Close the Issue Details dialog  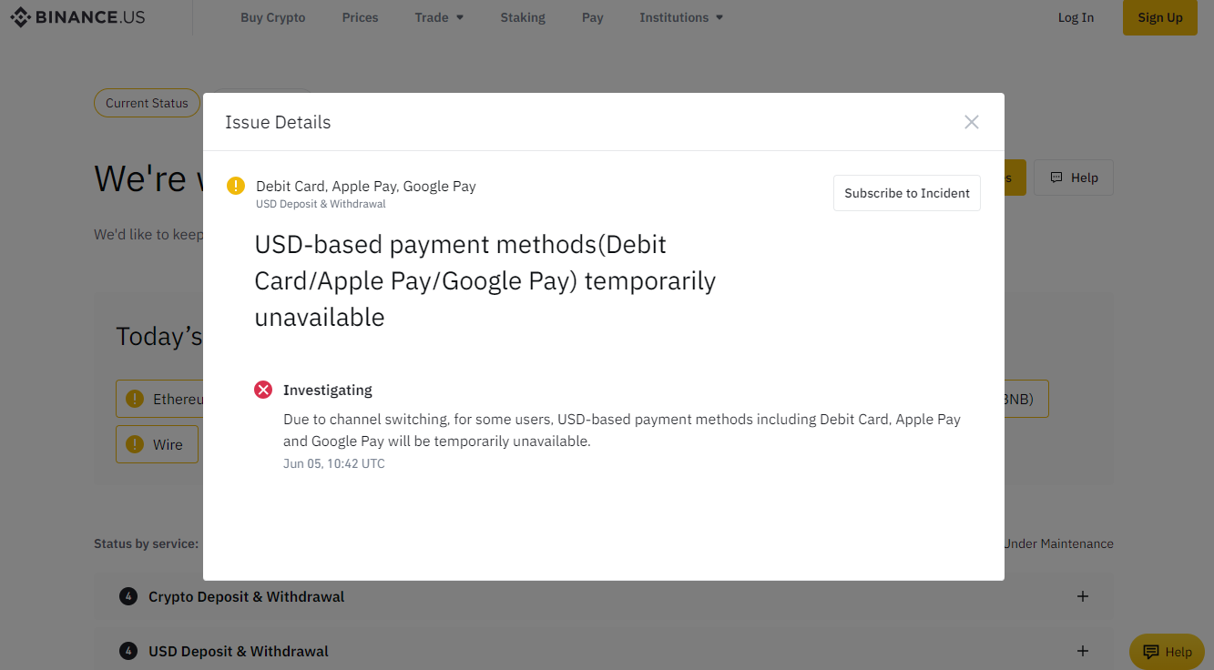[x=972, y=122]
